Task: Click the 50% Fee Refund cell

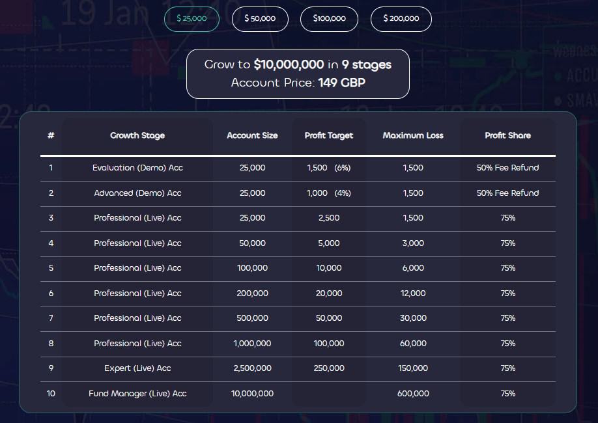Action: (508, 168)
